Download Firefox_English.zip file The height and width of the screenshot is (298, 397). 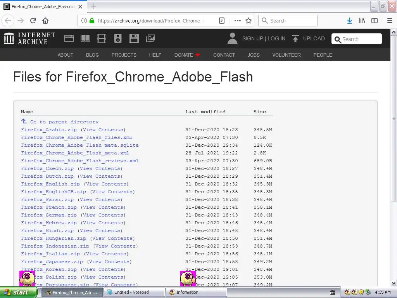coord(50,184)
